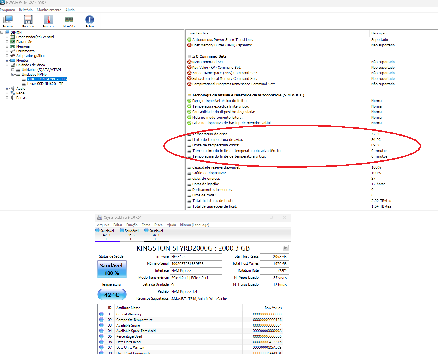
Task: Open Editar menu in CrystalDiskInfo
Action: click(118, 225)
